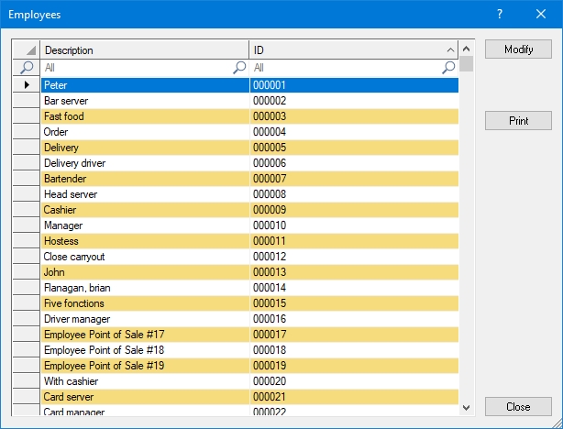This screenshot has width=563, height=429.
Task: Select the Flanagan, brian row
Action: coord(145,288)
